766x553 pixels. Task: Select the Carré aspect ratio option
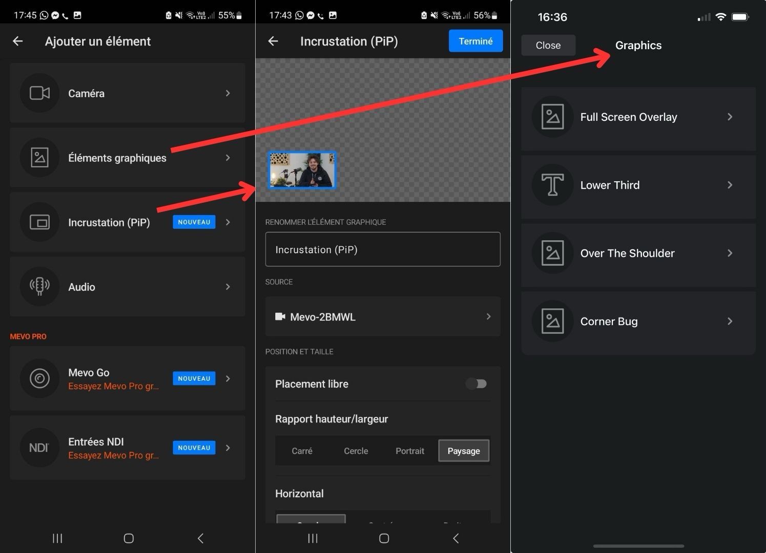[x=302, y=451]
